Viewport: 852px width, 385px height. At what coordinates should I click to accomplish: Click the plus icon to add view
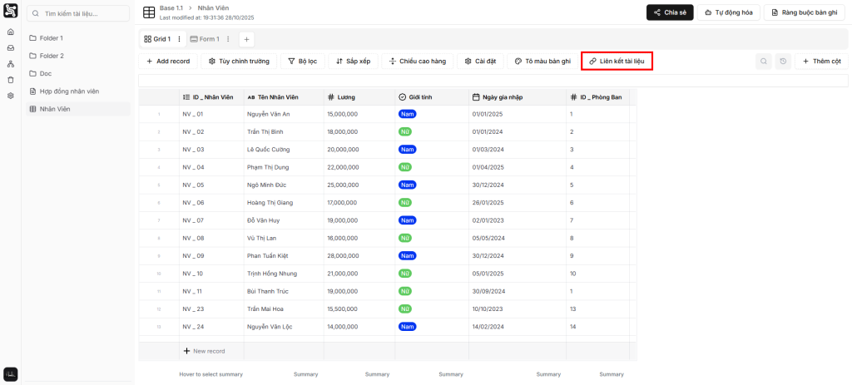[x=247, y=39]
